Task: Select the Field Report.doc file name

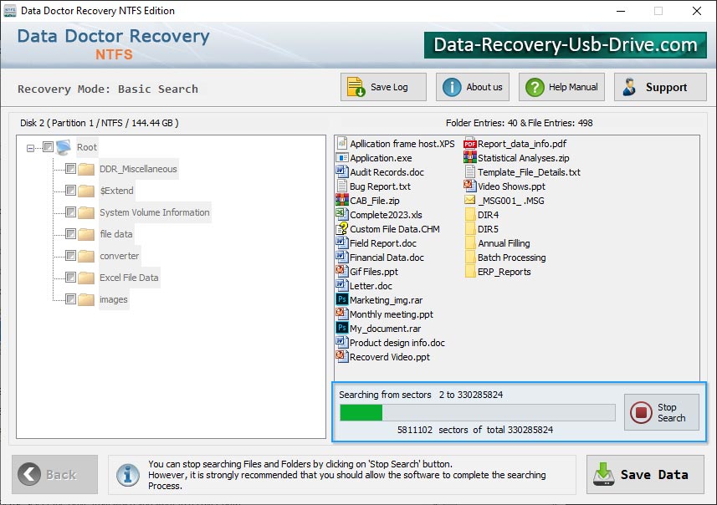Action: click(x=383, y=243)
